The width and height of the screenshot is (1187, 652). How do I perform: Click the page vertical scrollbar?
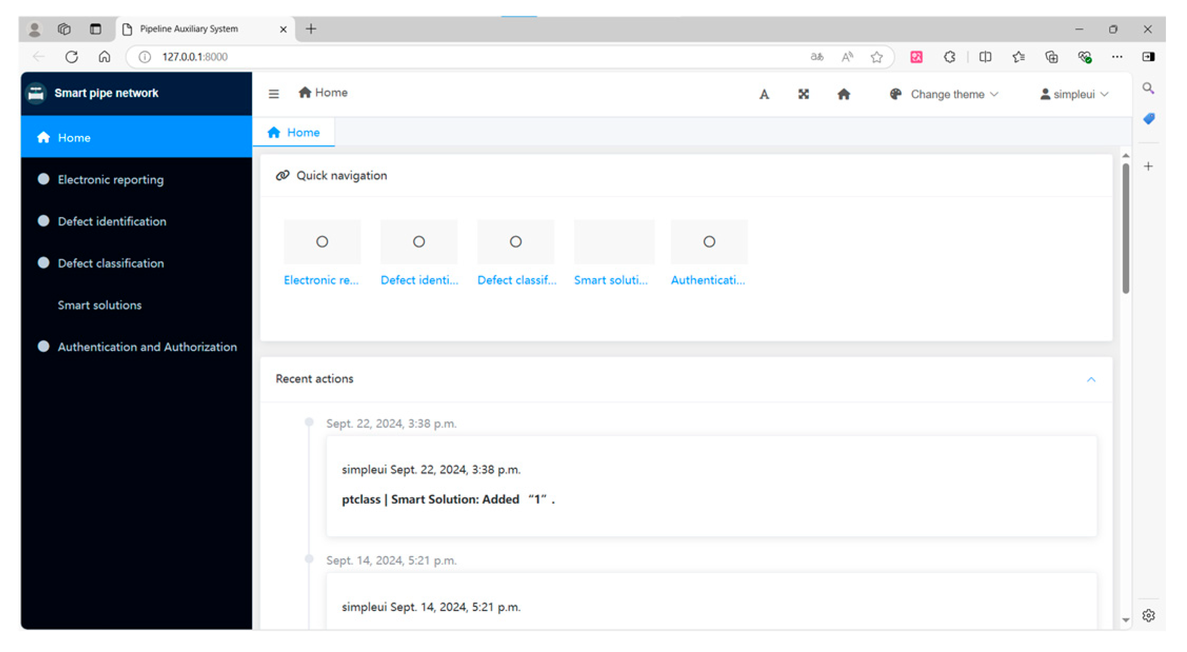click(1125, 229)
